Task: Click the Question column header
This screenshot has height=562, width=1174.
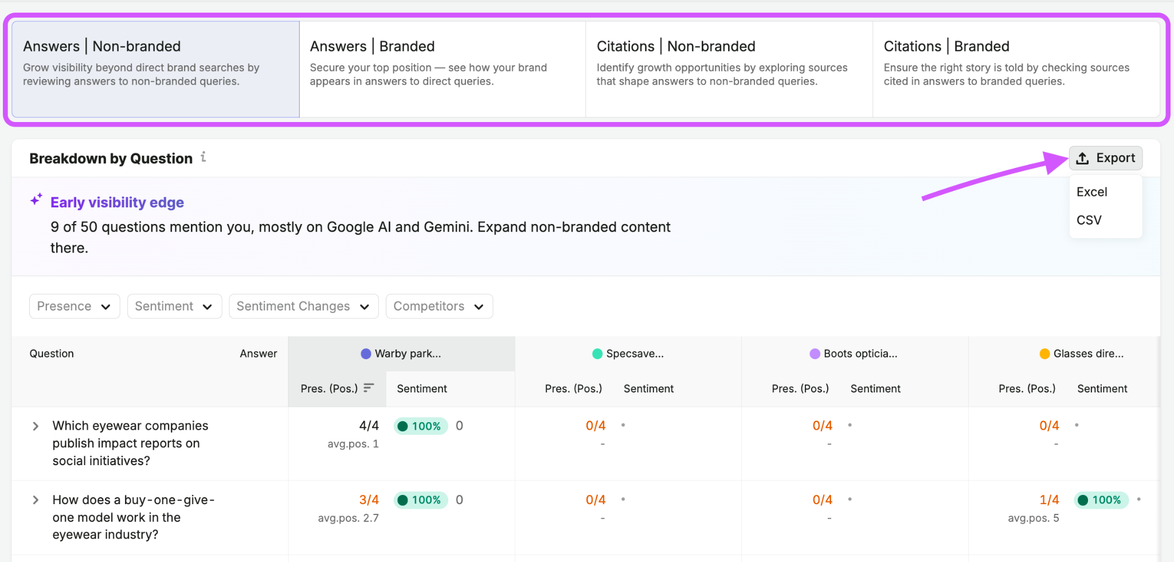Action: click(52, 354)
